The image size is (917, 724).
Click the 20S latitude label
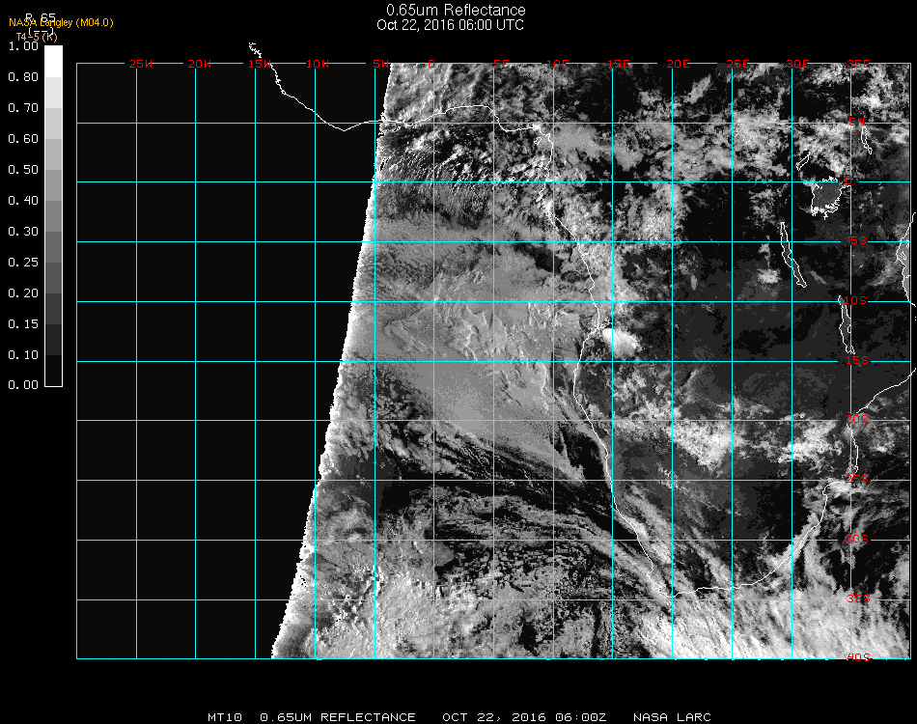pyautogui.click(x=857, y=420)
